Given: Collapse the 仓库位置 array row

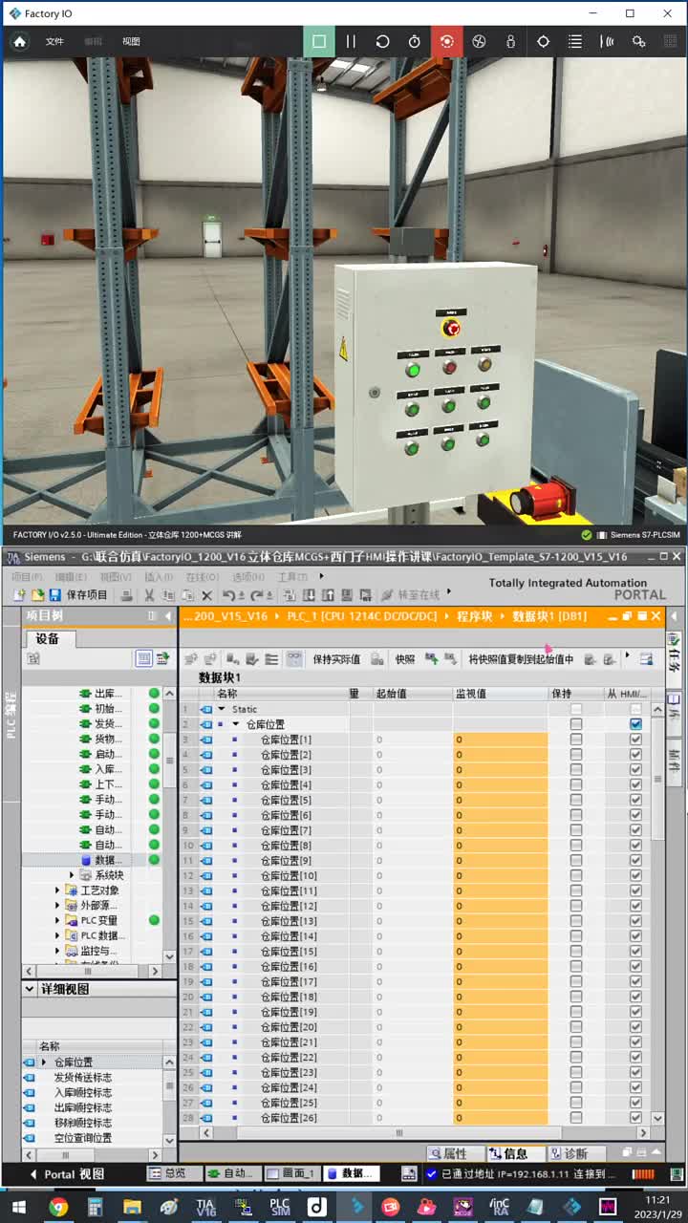Looking at the screenshot, I should click(x=236, y=724).
